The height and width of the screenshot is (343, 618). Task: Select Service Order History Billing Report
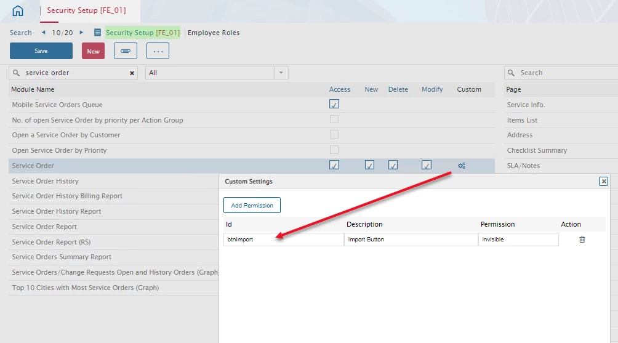click(x=67, y=196)
